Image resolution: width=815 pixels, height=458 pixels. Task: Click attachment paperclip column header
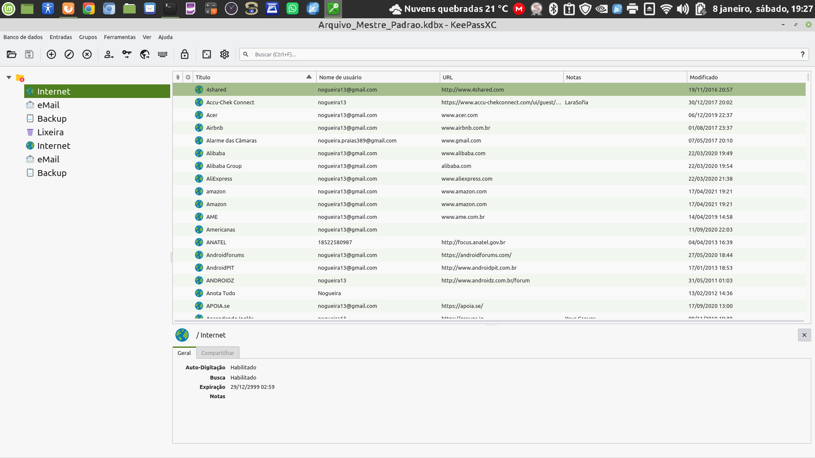click(x=178, y=77)
